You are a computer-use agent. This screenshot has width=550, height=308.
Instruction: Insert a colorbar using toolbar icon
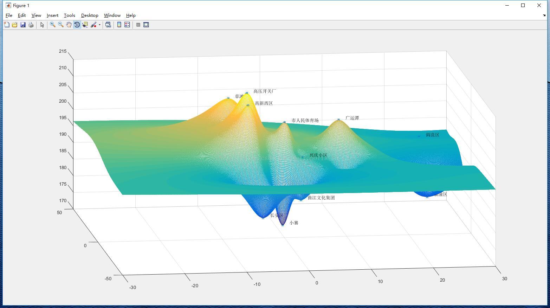pos(119,25)
